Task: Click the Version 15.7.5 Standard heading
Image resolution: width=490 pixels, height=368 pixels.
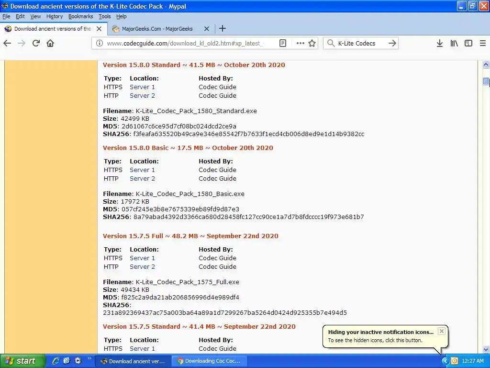Action: coord(199,327)
